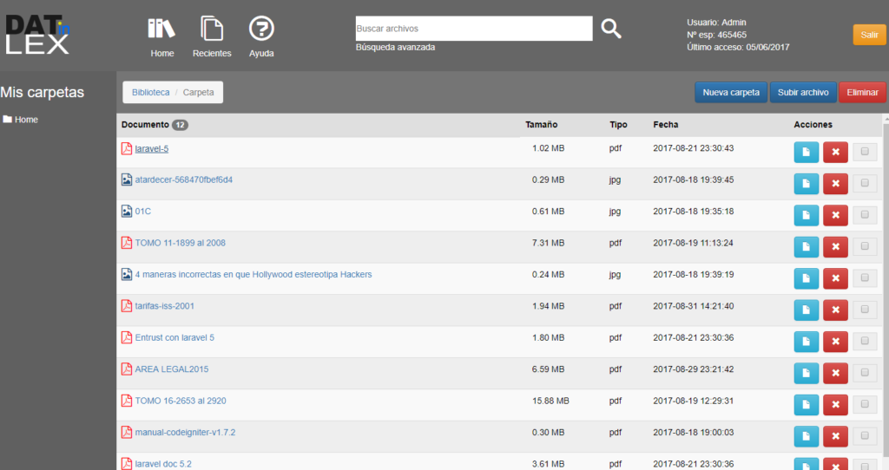The height and width of the screenshot is (470, 889).
Task: Delete the Hollywood Hackers image with red X
Action: coord(835,278)
